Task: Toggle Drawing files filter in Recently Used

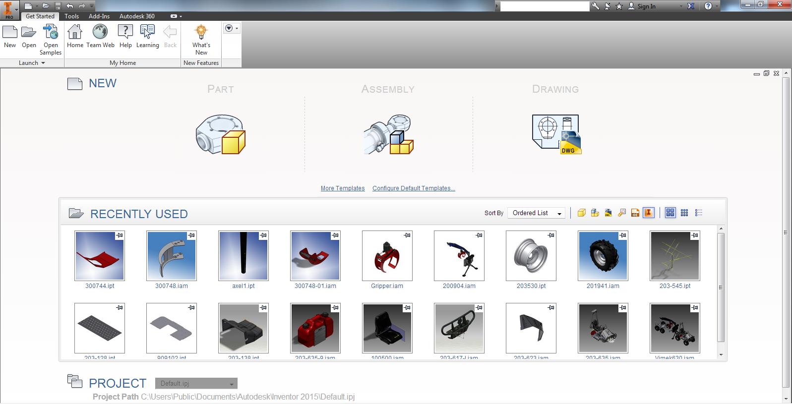Action: (x=608, y=213)
